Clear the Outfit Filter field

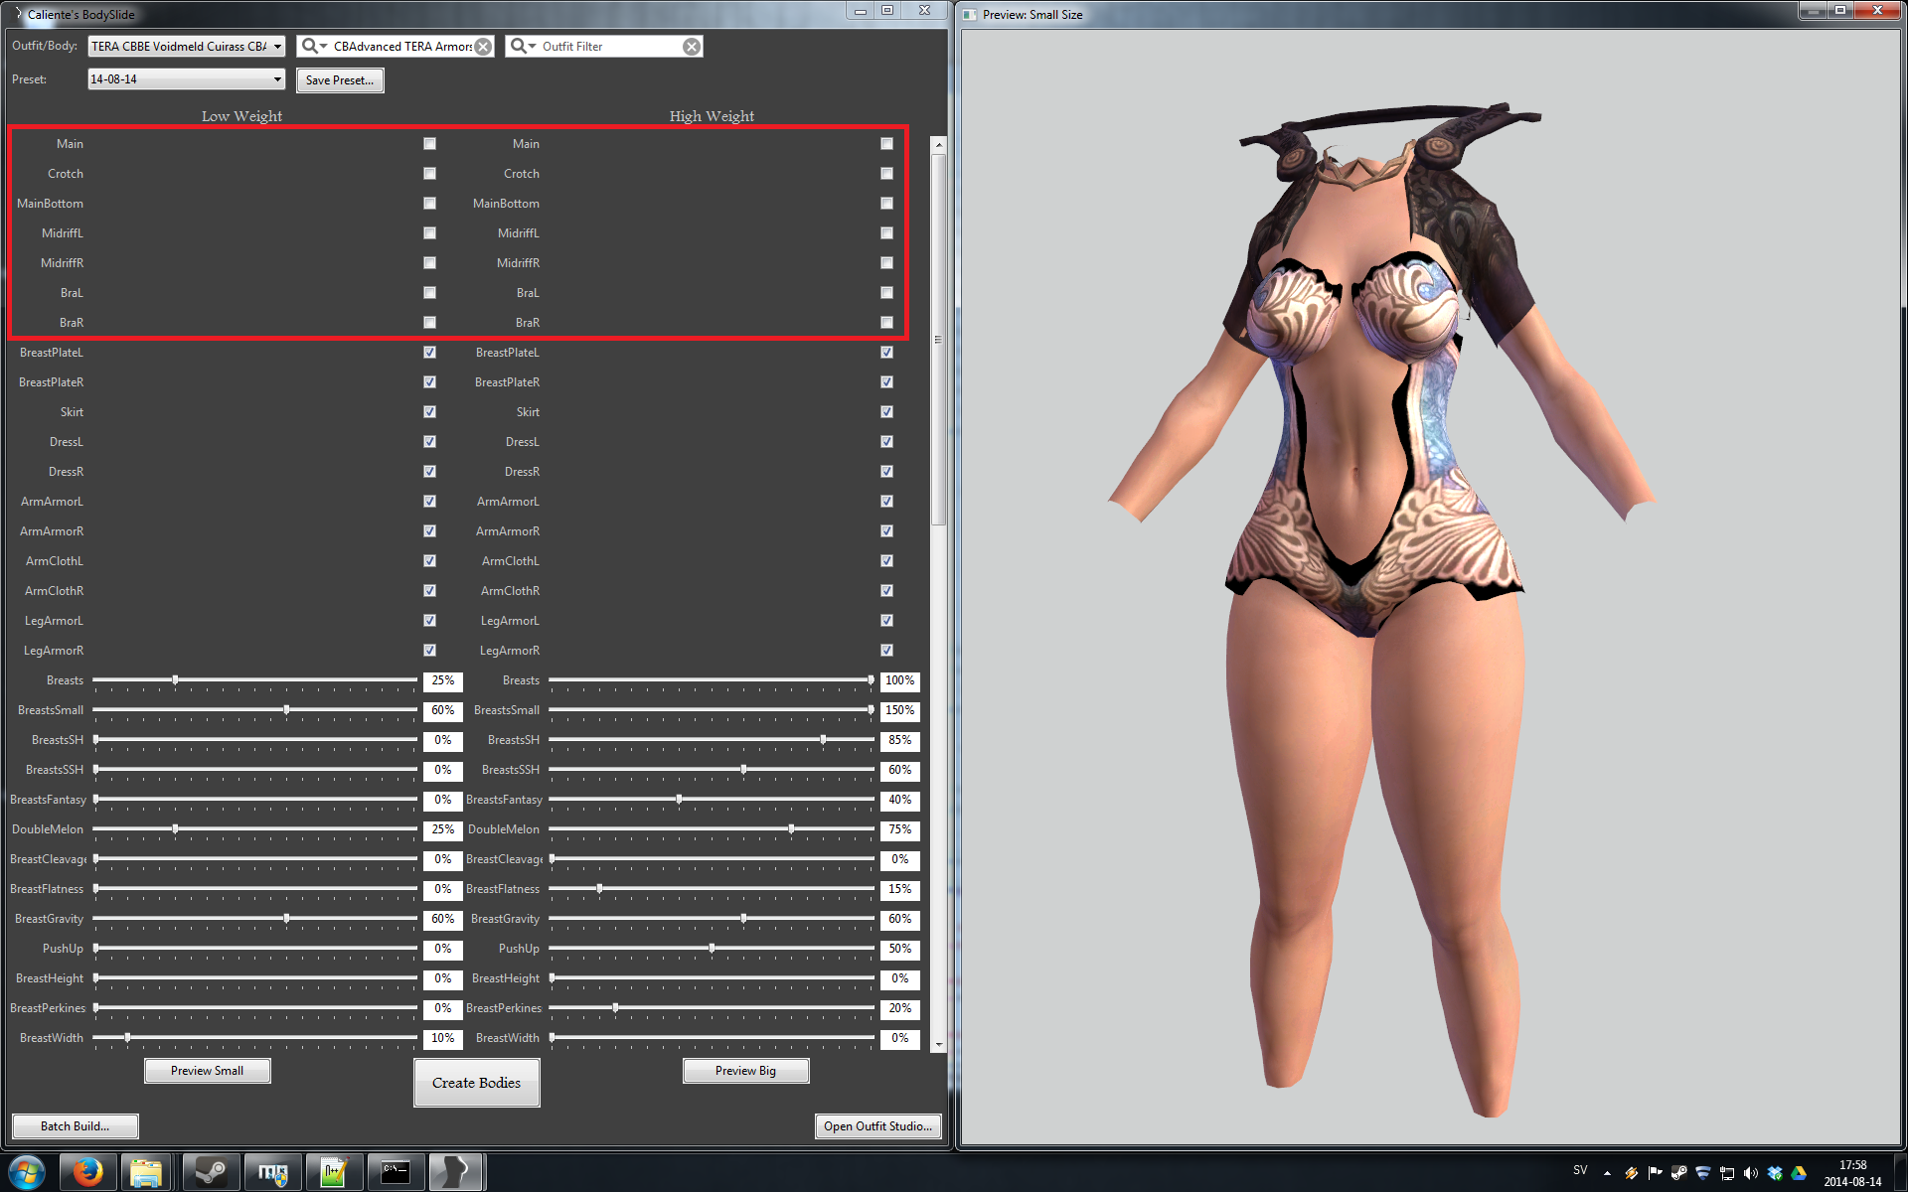[692, 47]
